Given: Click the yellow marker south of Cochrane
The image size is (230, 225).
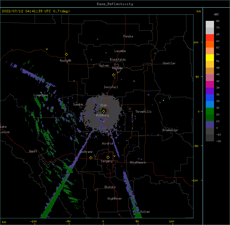Looking at the screenshot, I should [x=91, y=158].
